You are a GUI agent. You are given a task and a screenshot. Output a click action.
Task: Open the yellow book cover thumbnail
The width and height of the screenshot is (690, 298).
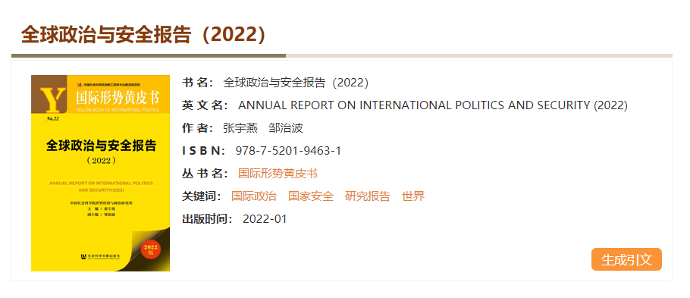[100, 173]
